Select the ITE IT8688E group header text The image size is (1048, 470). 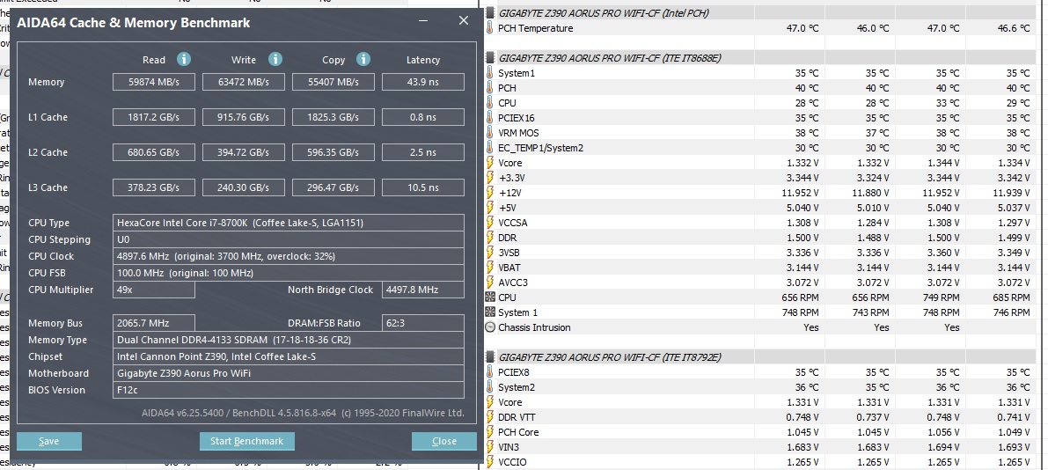(x=610, y=58)
